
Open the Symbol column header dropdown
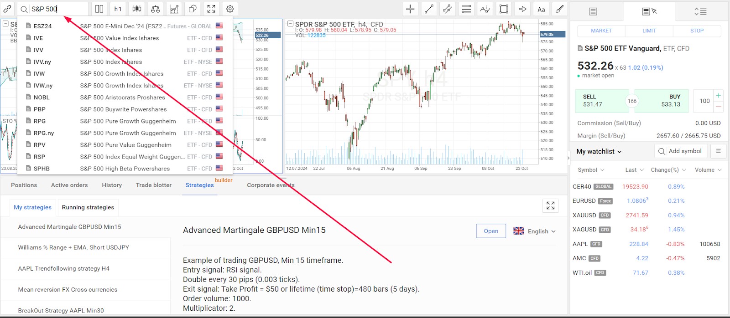pyautogui.click(x=591, y=170)
